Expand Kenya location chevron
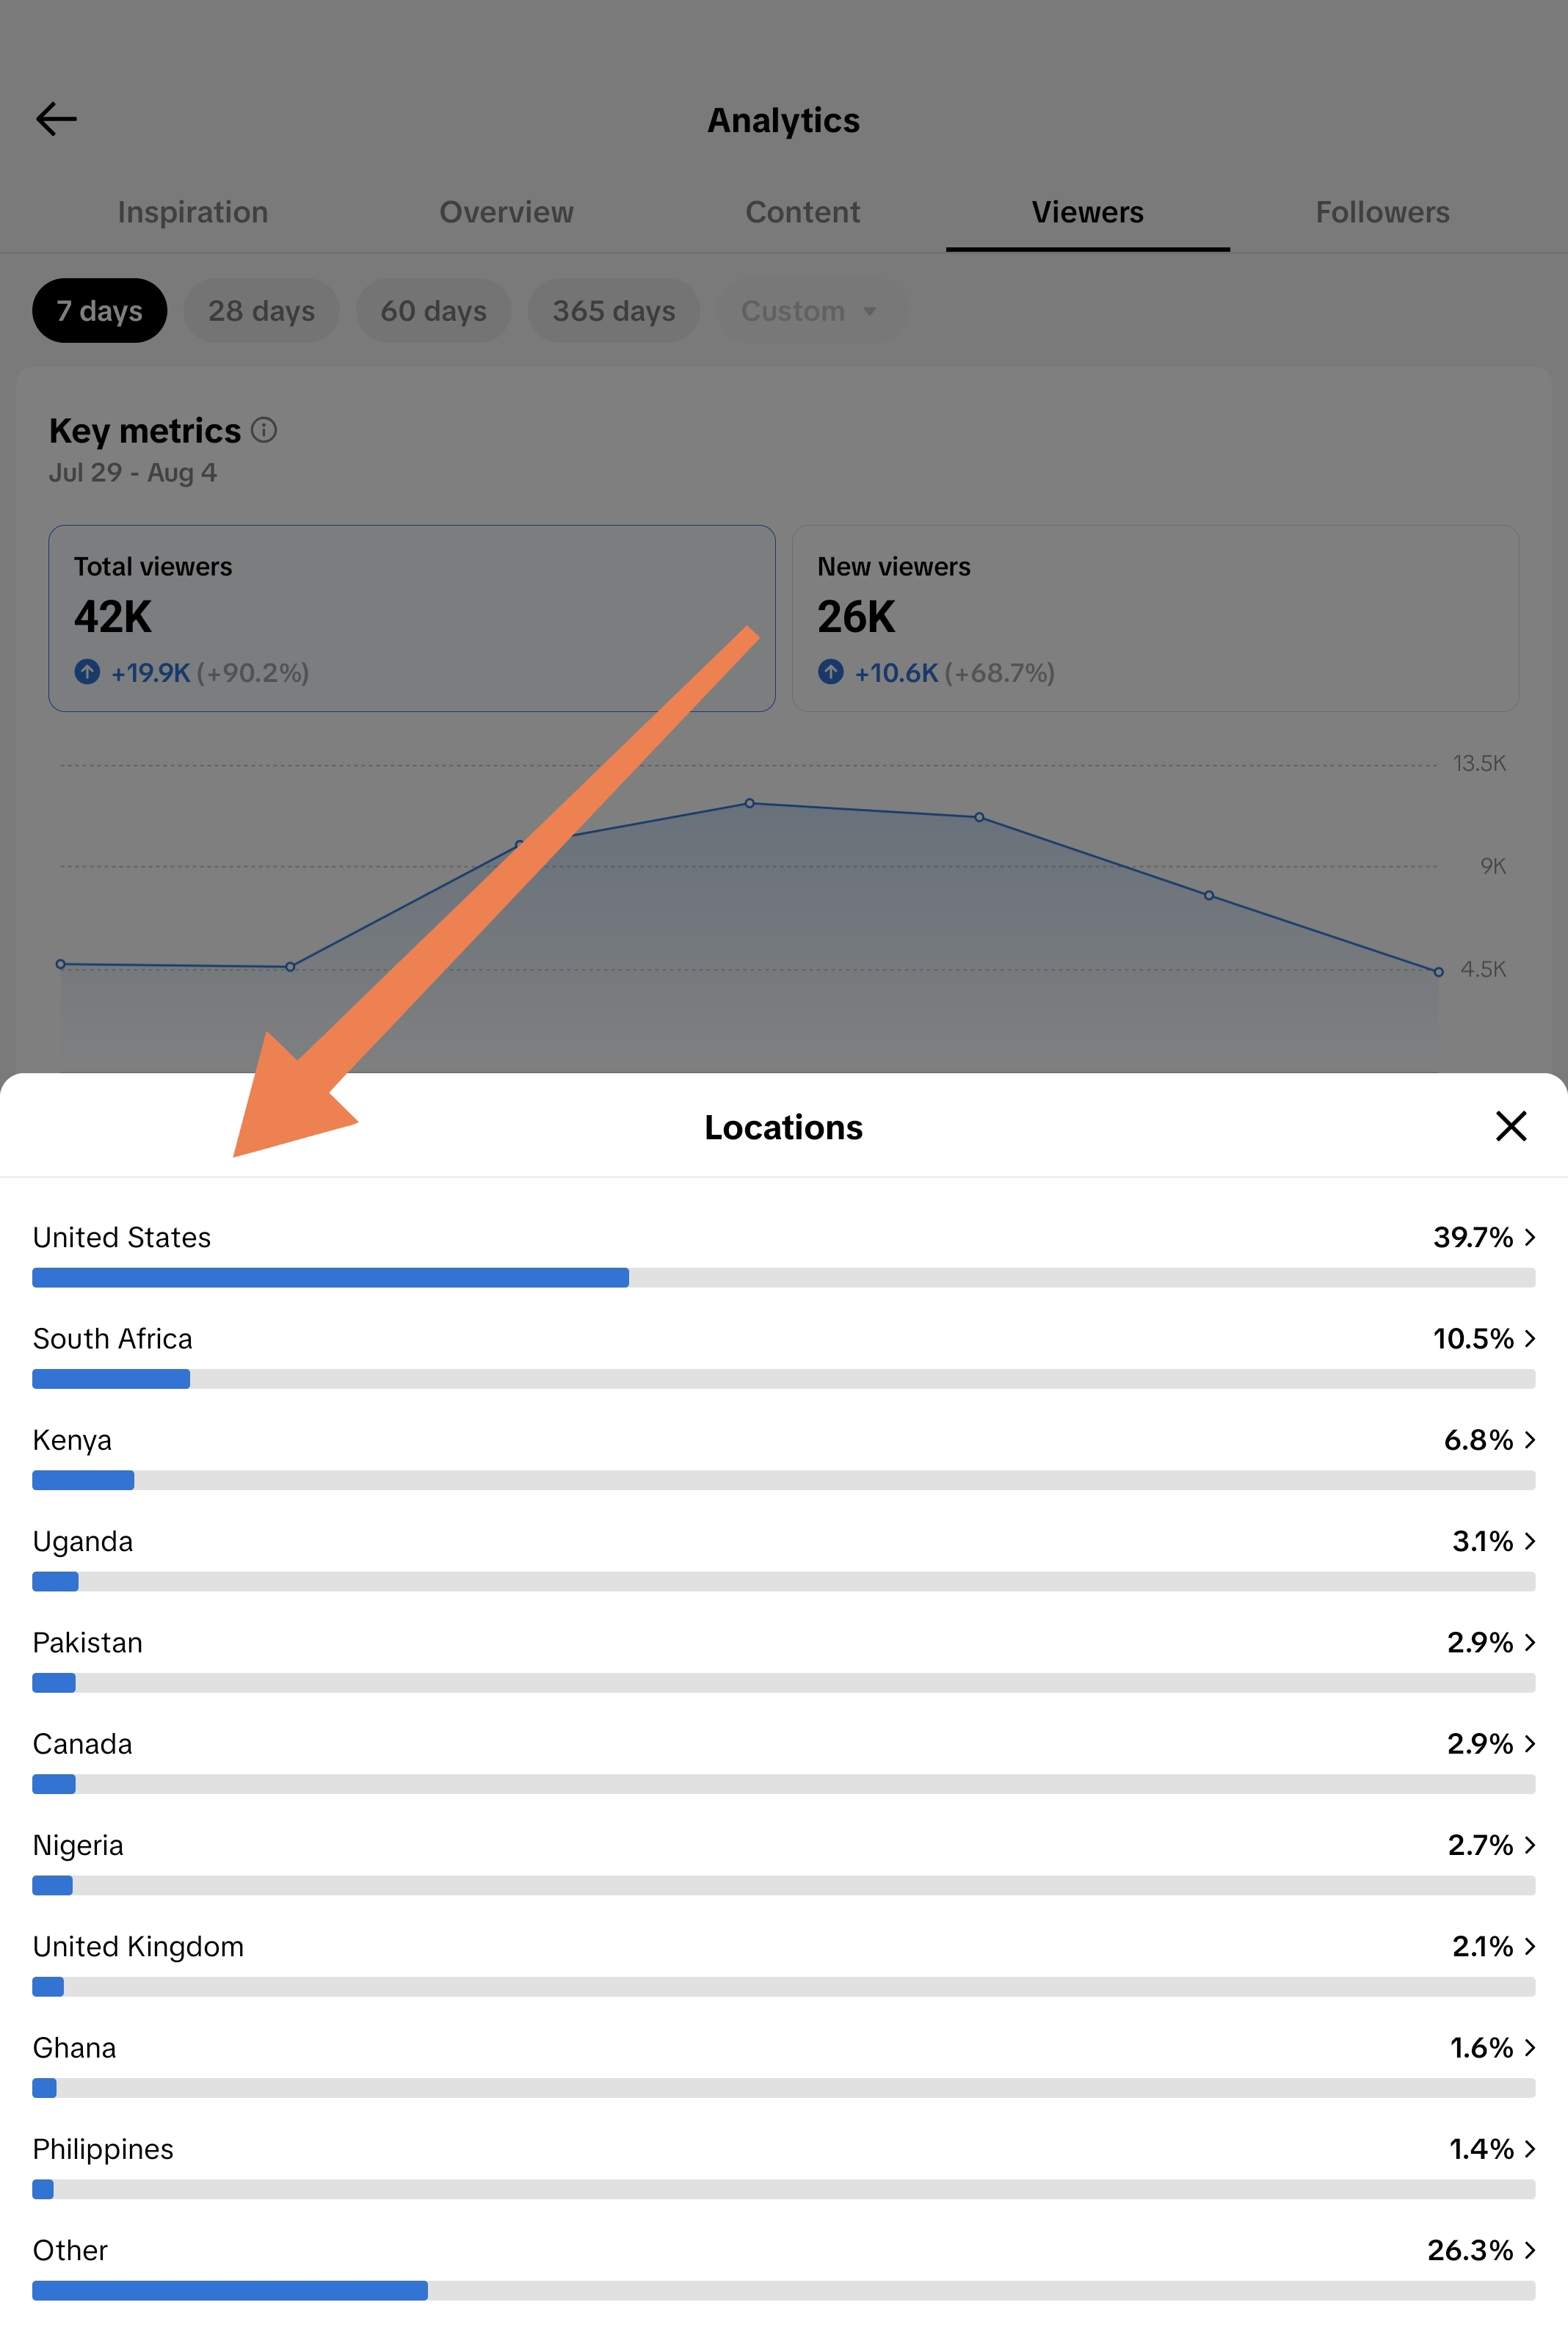1568x2349 pixels. click(1529, 1439)
